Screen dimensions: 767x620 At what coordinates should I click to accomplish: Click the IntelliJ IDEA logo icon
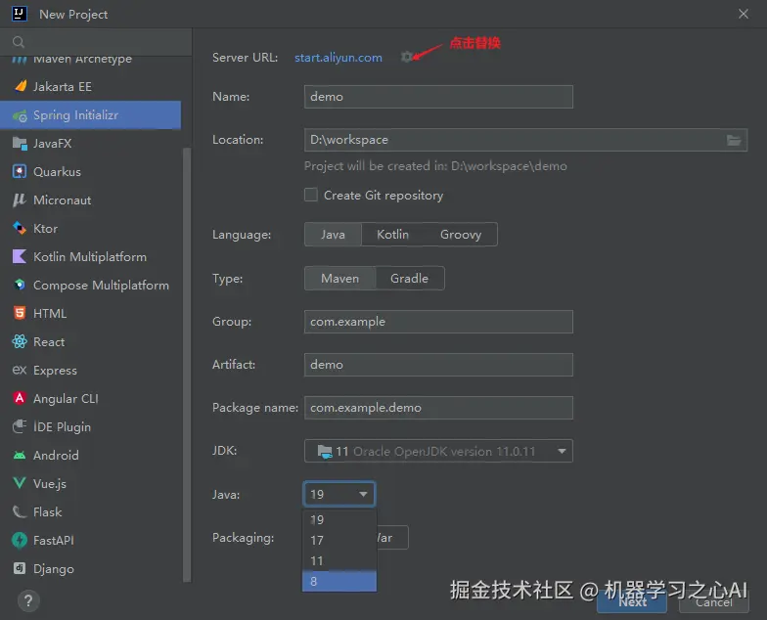click(x=20, y=14)
